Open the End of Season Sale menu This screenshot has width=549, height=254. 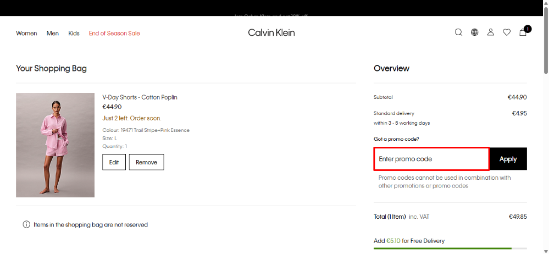(114, 34)
